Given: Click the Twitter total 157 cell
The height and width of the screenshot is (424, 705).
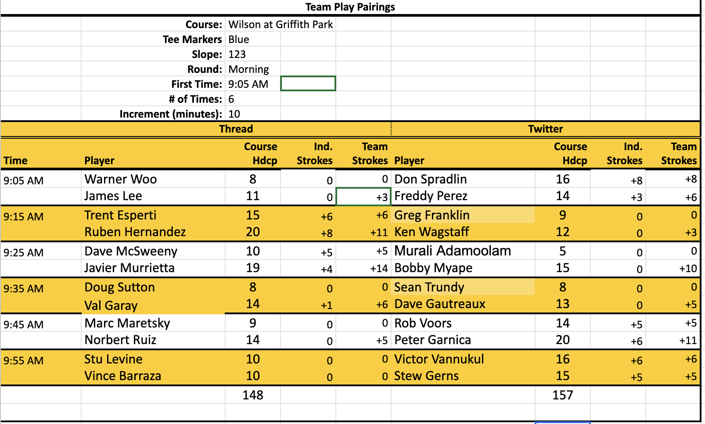Looking at the screenshot, I should [x=563, y=395].
